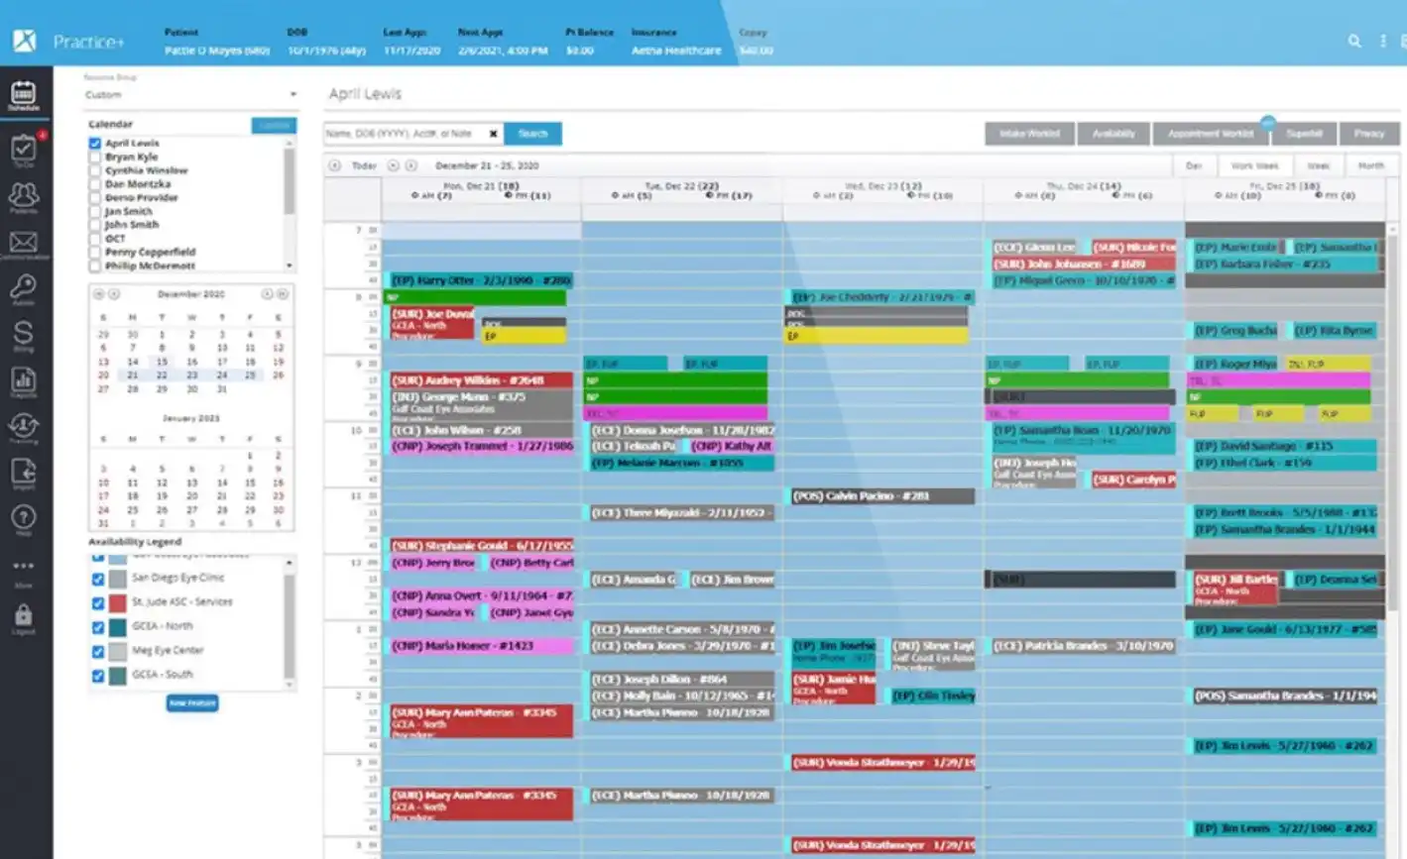Image resolution: width=1407 pixels, height=859 pixels.
Task: Switch to the Month view tab
Action: tap(1370, 165)
